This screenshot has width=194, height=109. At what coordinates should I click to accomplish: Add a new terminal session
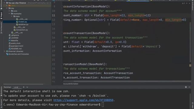(24, 87)
